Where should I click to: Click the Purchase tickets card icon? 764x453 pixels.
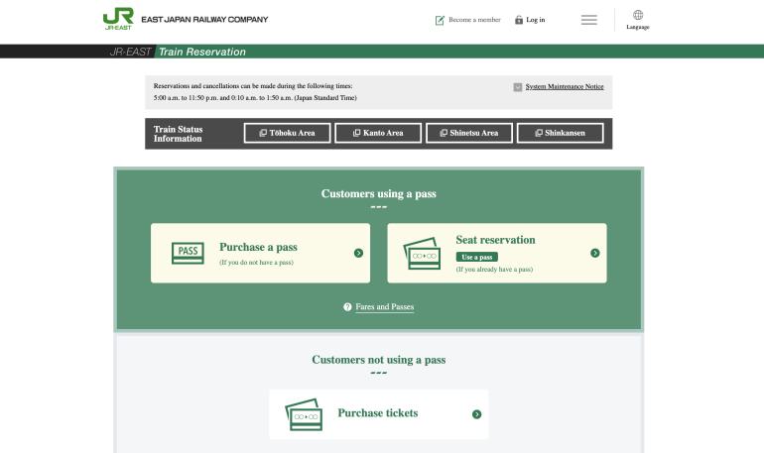click(x=304, y=414)
